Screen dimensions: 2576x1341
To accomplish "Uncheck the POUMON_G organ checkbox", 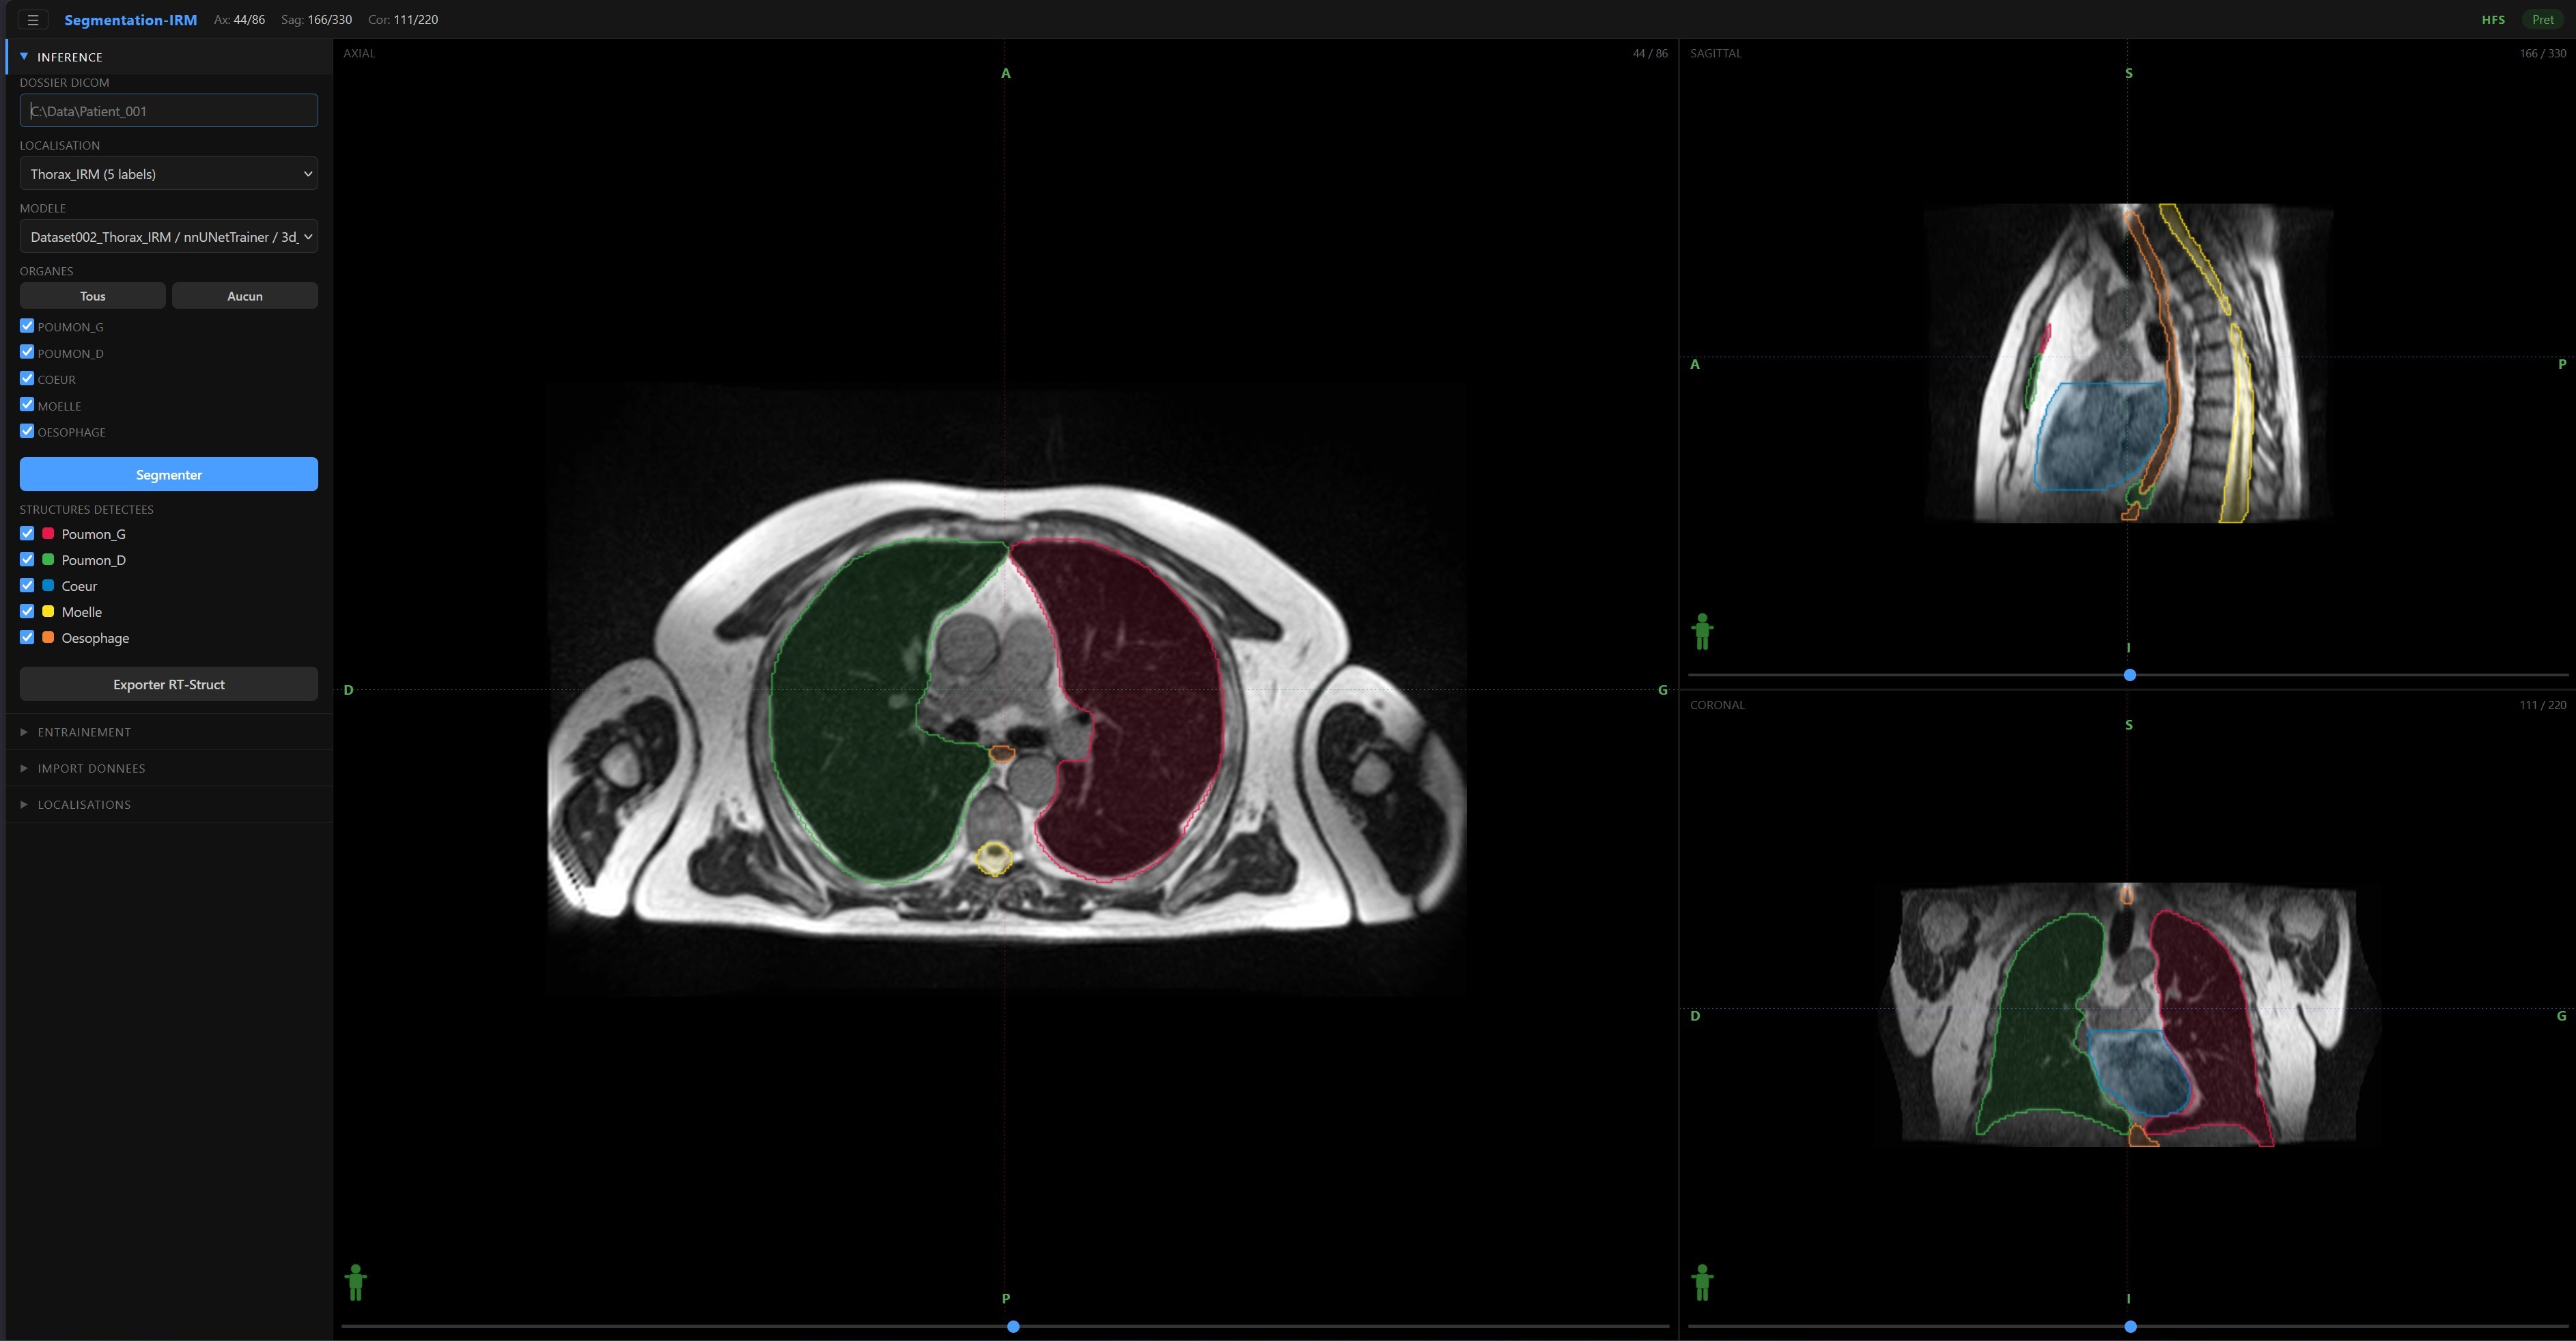I will coord(27,326).
